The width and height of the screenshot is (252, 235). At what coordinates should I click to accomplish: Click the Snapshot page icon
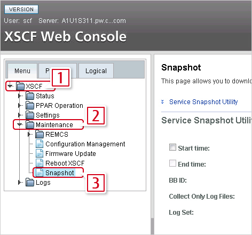(40, 173)
